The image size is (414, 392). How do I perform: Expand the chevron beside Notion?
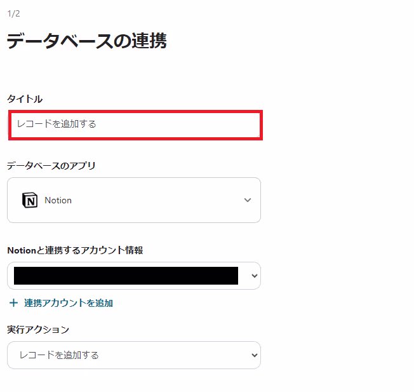(x=248, y=200)
